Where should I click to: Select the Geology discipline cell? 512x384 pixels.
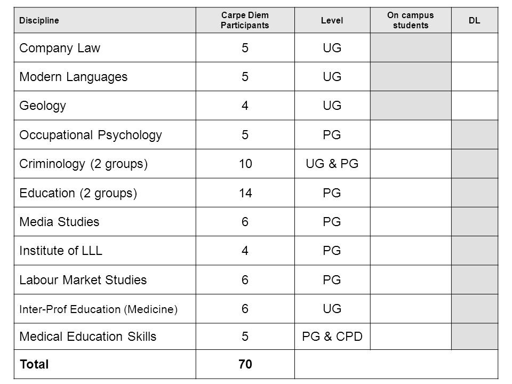click(x=105, y=106)
